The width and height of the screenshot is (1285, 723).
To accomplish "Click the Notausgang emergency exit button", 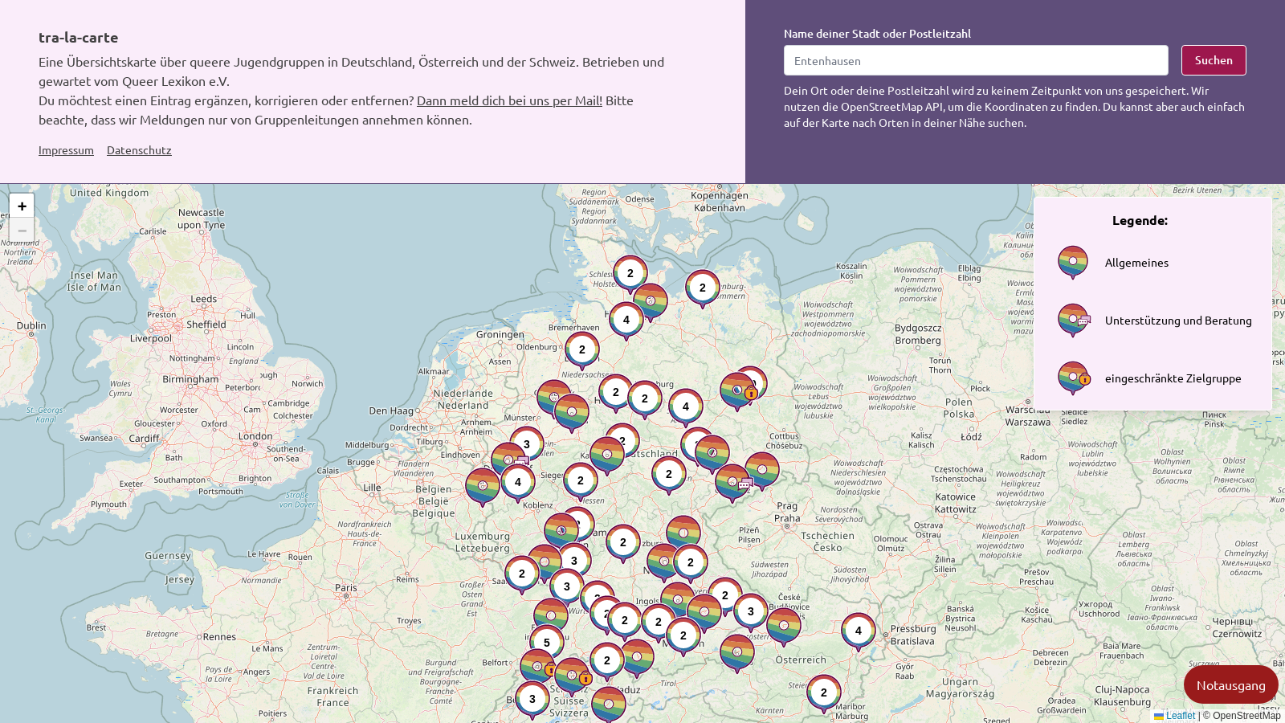I will 1230,684.
